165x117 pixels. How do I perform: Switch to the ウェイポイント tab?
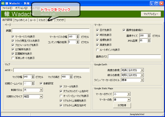tap(21, 20)
